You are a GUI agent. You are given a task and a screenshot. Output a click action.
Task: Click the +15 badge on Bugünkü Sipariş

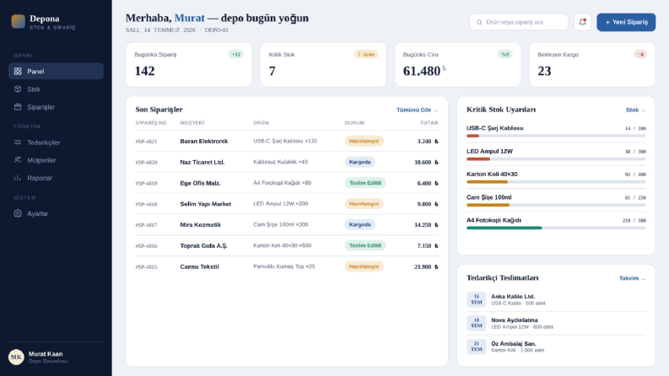point(236,55)
